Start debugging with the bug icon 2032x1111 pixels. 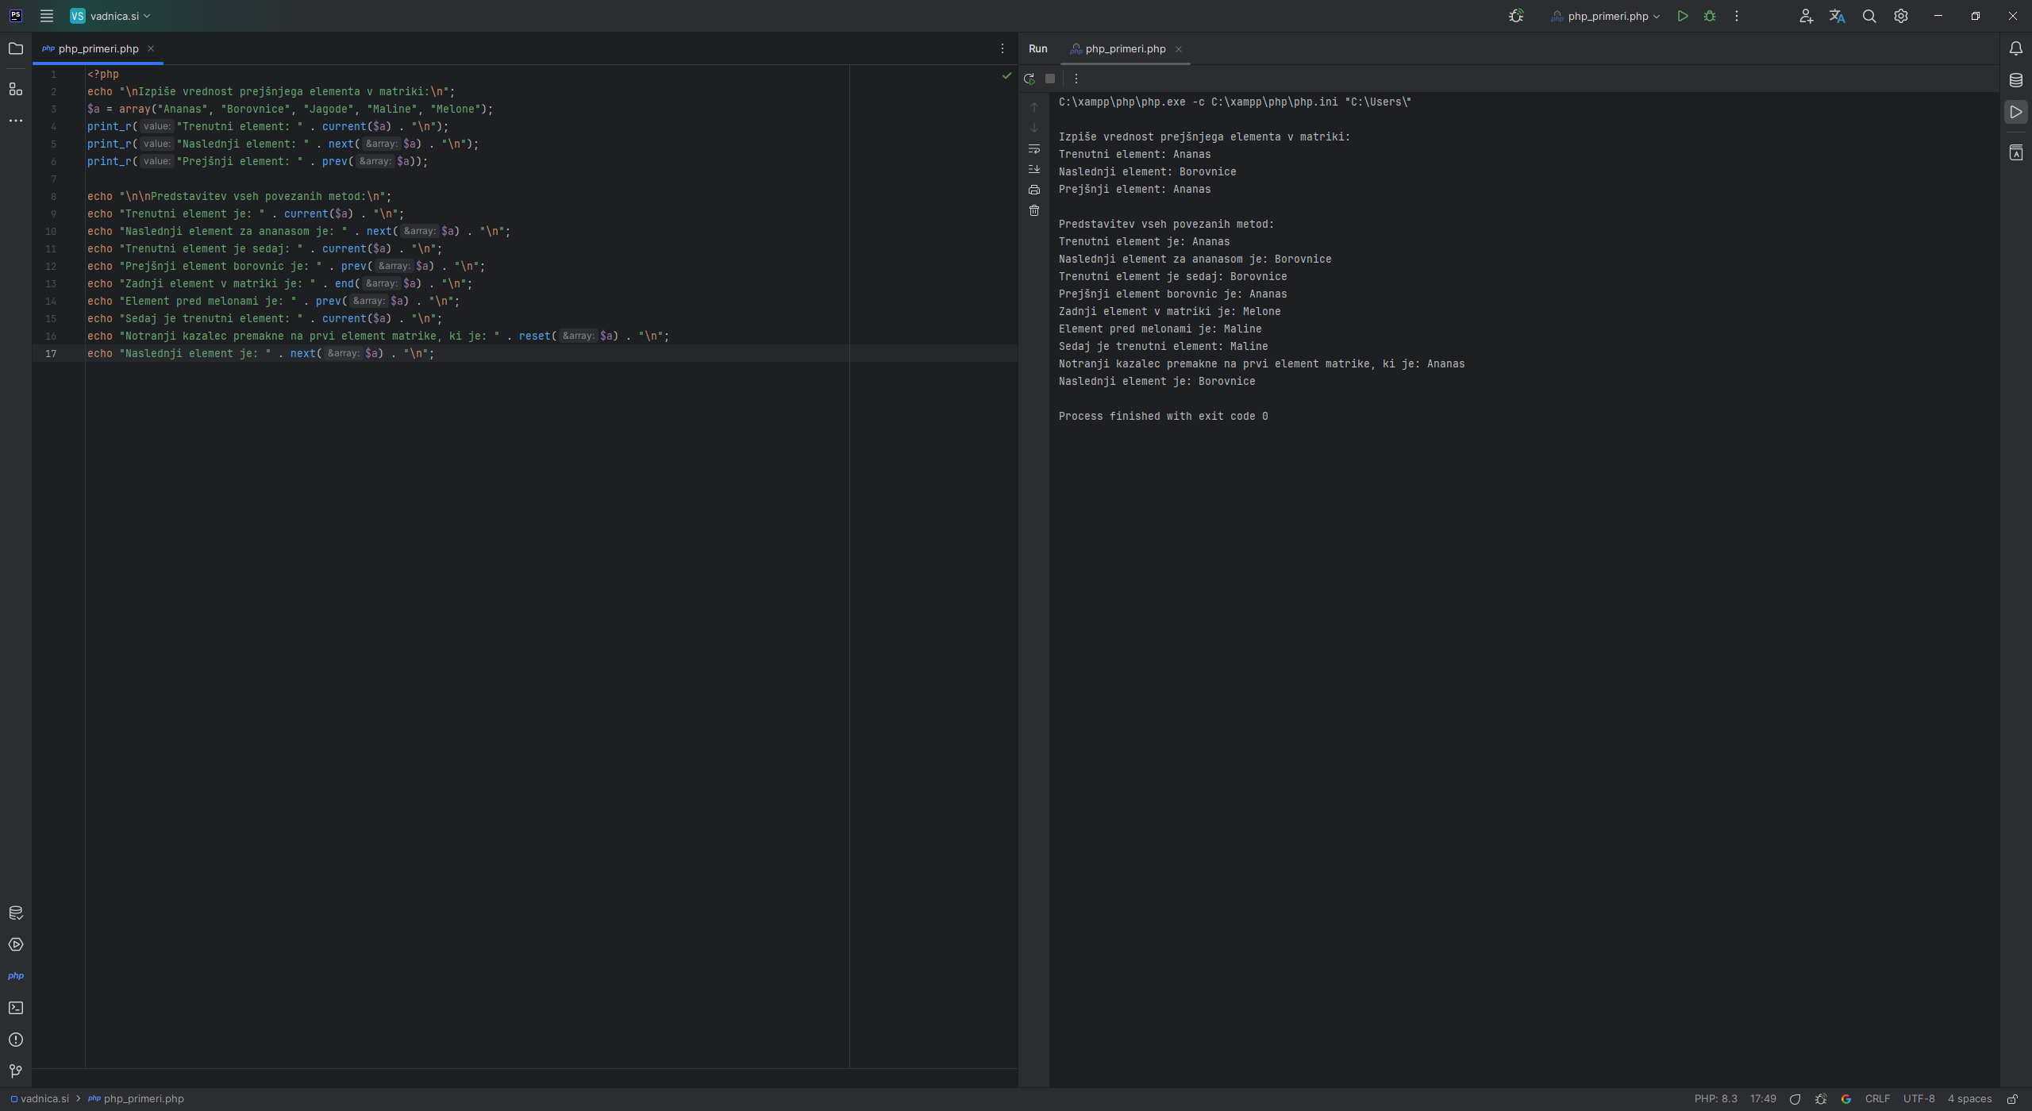click(1710, 16)
